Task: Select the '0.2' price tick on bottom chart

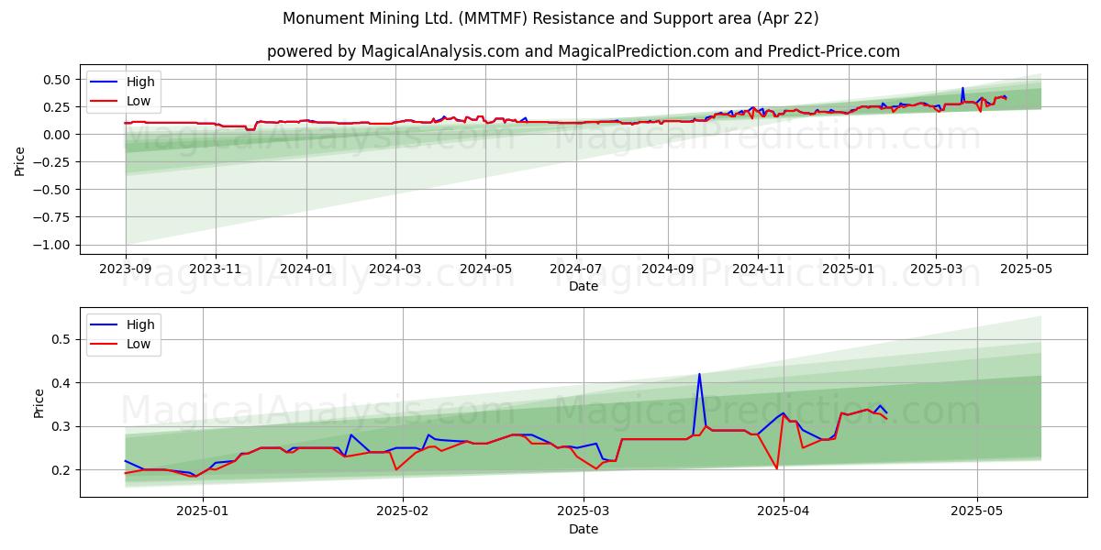Action: tap(63, 470)
